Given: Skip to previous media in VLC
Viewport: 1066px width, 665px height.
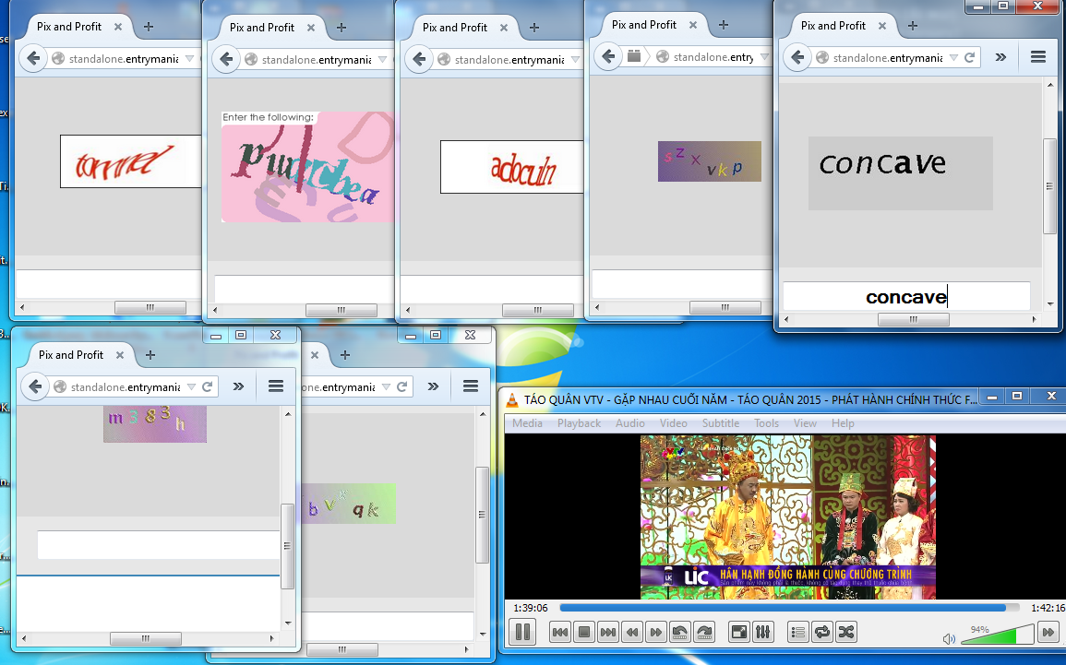Looking at the screenshot, I should click(x=559, y=632).
